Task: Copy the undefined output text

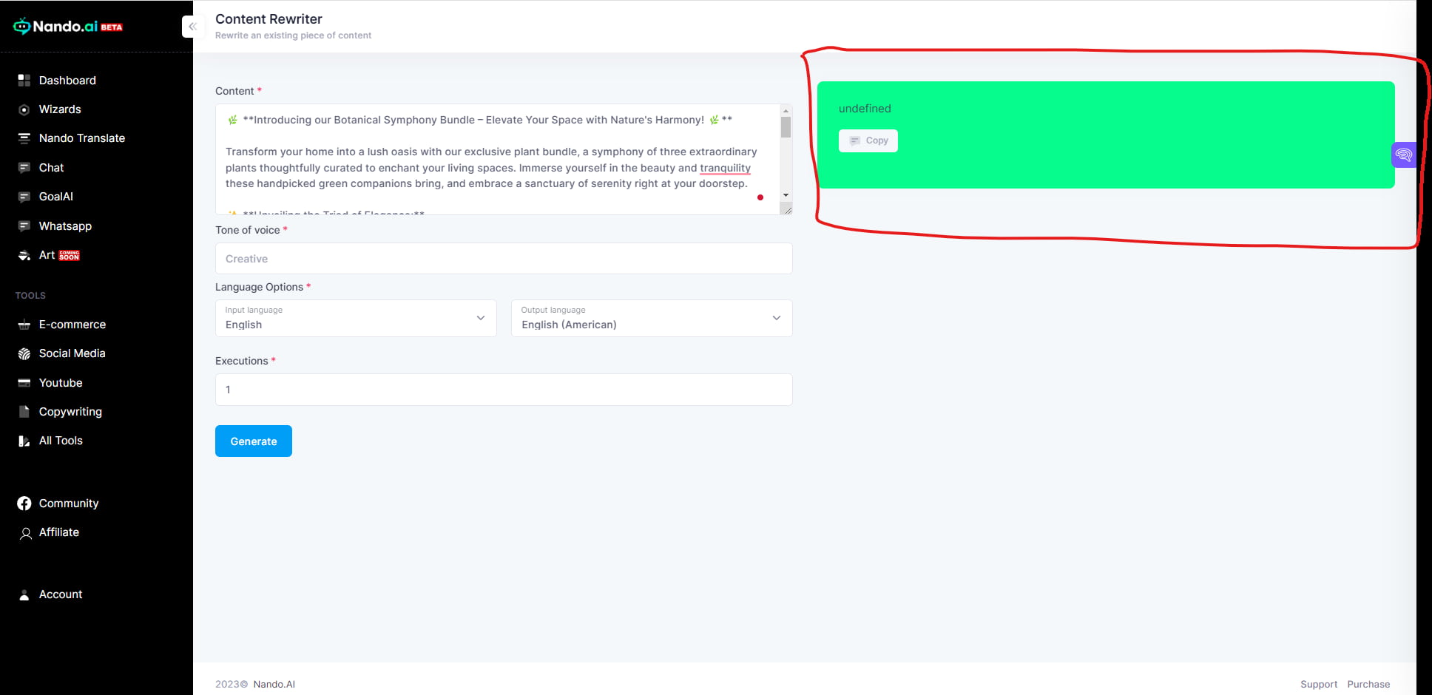Action: pyautogui.click(x=868, y=140)
